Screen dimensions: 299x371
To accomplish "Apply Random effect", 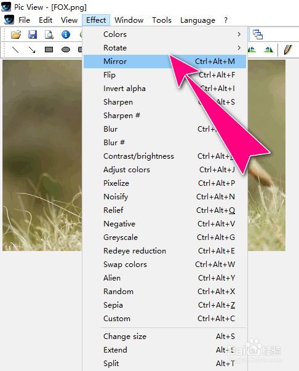I will point(165,292).
